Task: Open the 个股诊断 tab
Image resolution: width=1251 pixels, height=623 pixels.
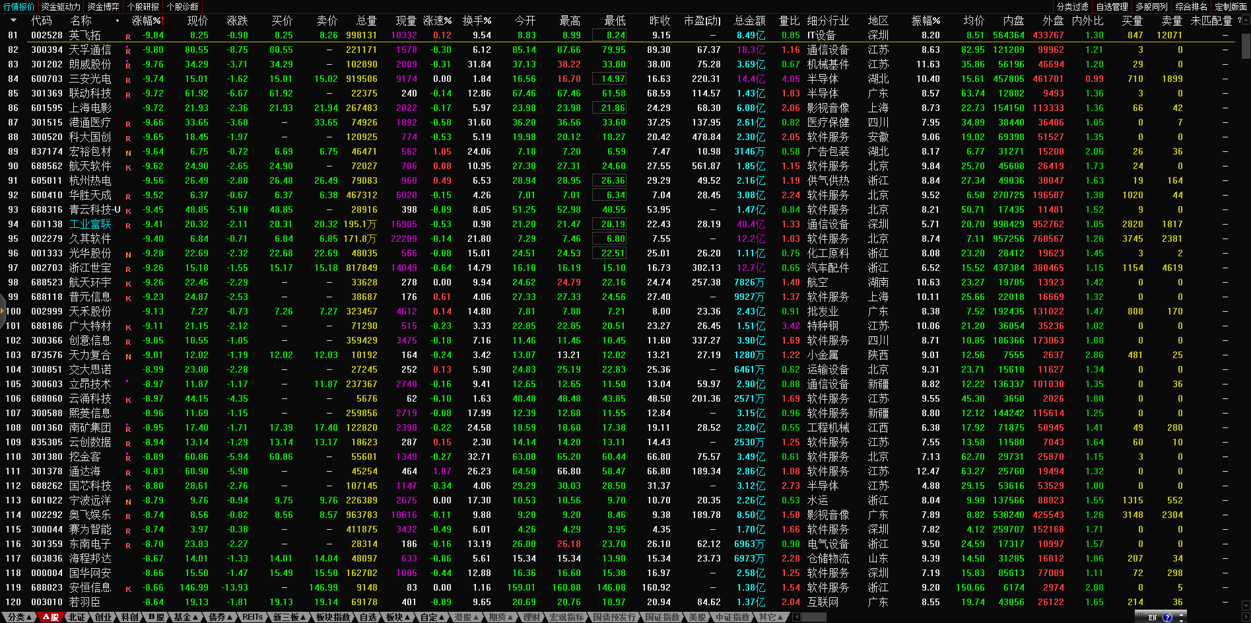Action: (182, 7)
